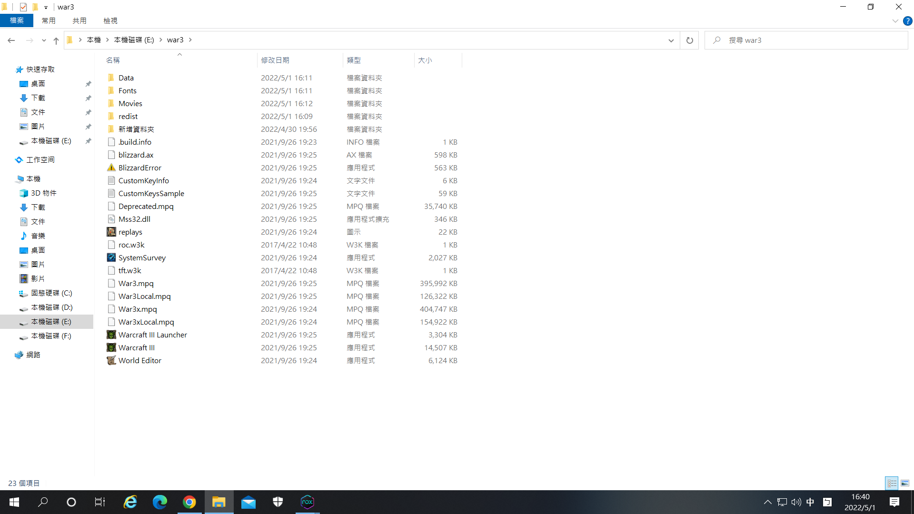Click the Warcraft III Launcher application icon
Viewport: 914px width, 514px height.
pos(111,335)
